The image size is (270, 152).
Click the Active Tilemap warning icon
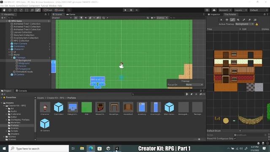[x=257, y=24]
